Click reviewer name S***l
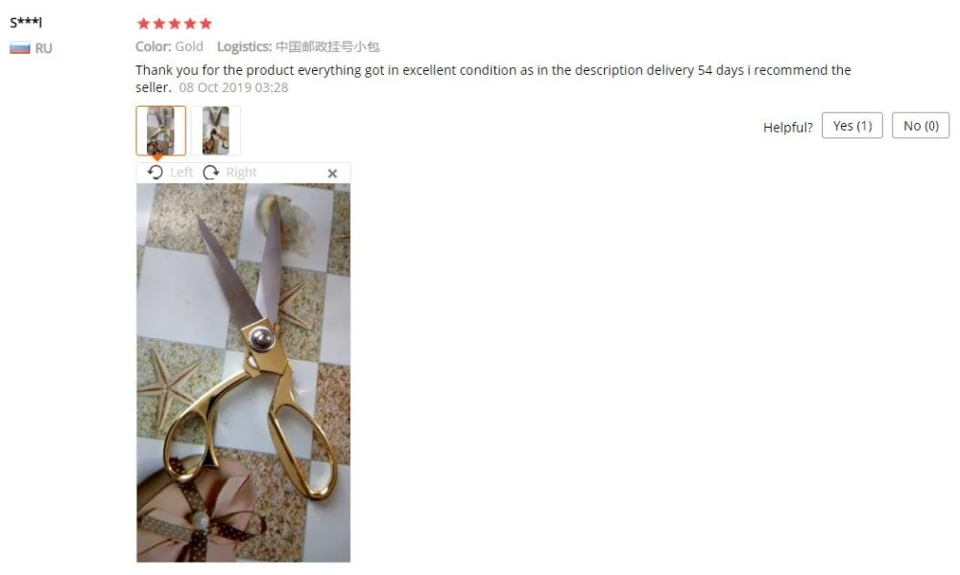960x575 pixels. click(x=26, y=23)
